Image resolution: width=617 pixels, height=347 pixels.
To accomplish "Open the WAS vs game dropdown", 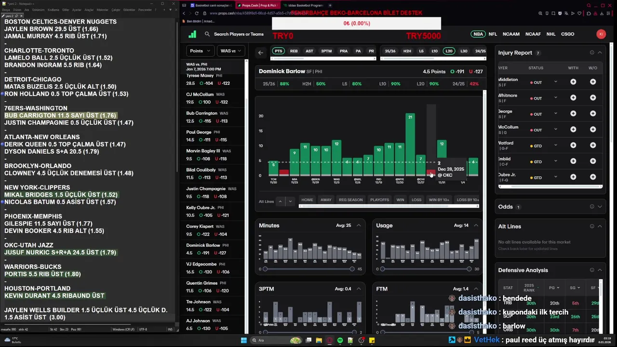I will tap(231, 51).
